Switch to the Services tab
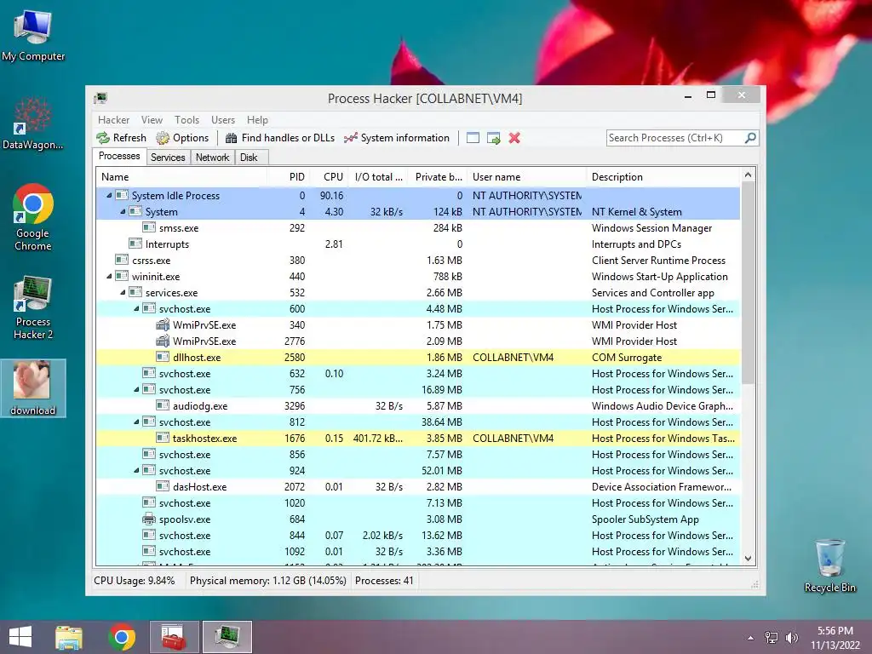 [x=168, y=158]
